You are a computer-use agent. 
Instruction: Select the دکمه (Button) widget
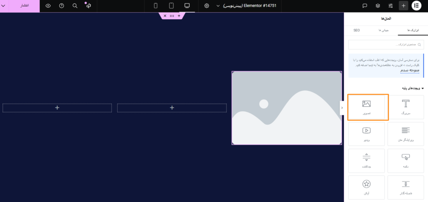click(405, 160)
